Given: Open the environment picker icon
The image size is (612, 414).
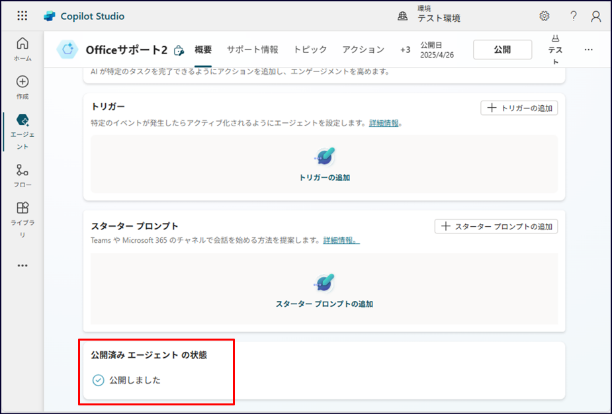Looking at the screenshot, I should point(402,16).
